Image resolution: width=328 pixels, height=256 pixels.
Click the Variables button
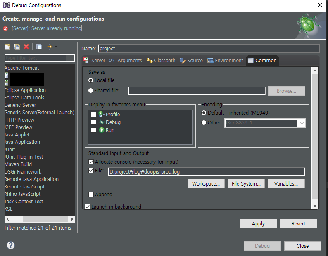[x=286, y=183]
